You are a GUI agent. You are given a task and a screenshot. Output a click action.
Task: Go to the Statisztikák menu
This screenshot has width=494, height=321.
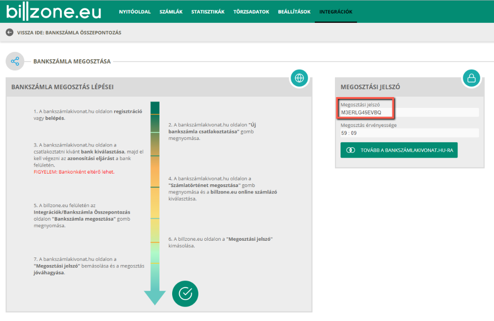[208, 12]
